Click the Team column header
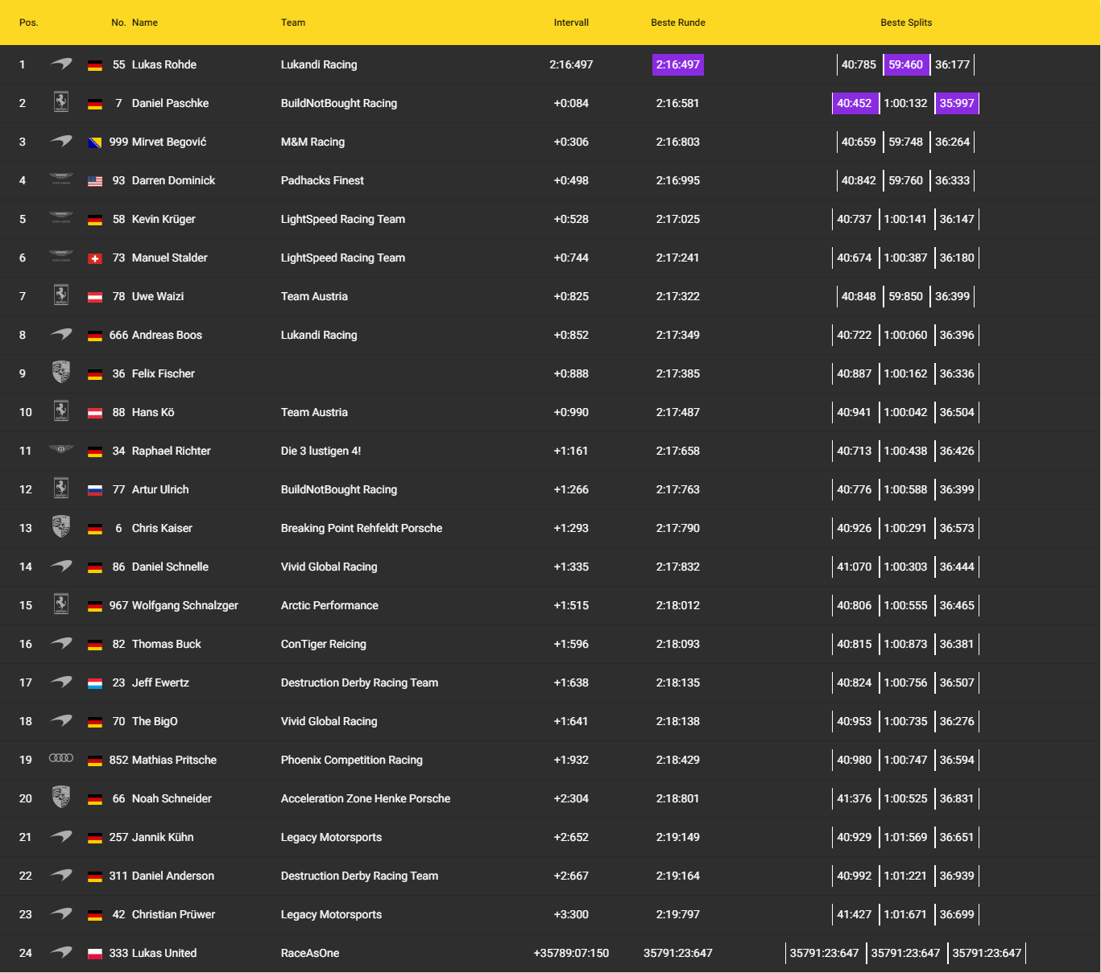The image size is (1101, 973). click(293, 23)
